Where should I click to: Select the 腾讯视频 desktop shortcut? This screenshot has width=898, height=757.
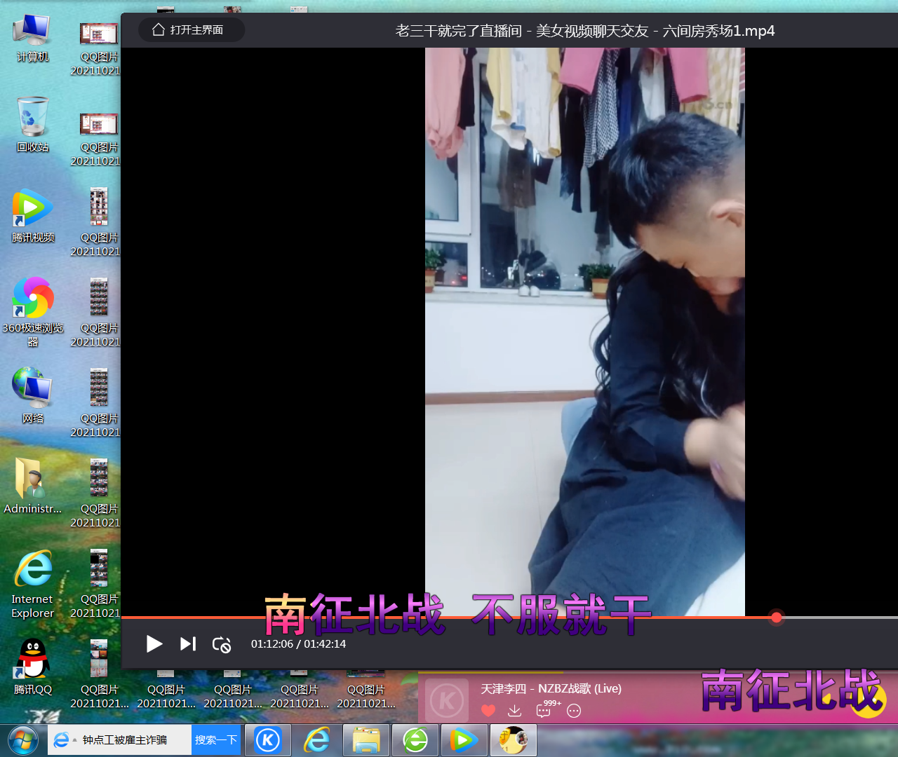tap(32, 216)
